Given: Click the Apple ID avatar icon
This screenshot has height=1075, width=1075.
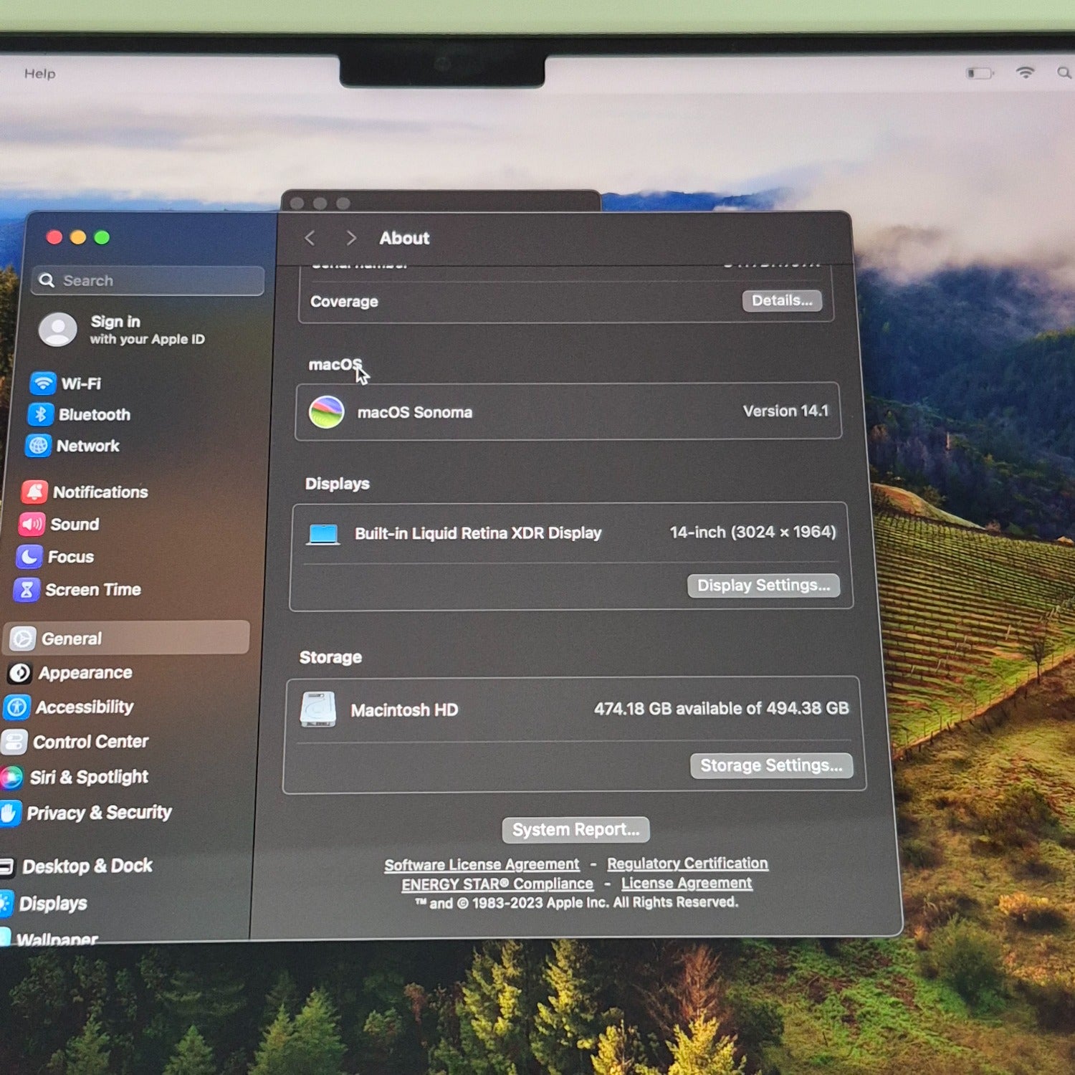Looking at the screenshot, I should tap(57, 330).
